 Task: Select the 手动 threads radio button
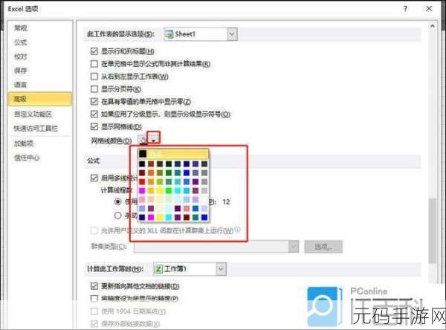117,216
